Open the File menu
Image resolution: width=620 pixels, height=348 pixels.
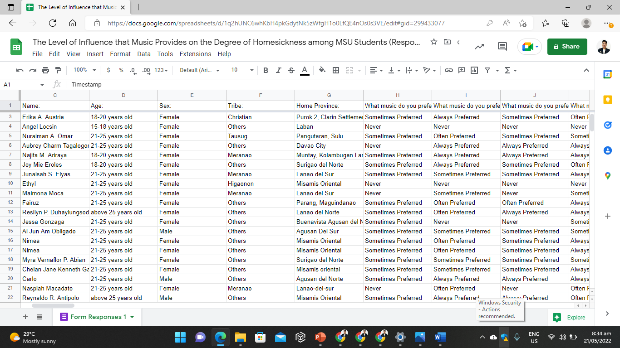pos(37,54)
